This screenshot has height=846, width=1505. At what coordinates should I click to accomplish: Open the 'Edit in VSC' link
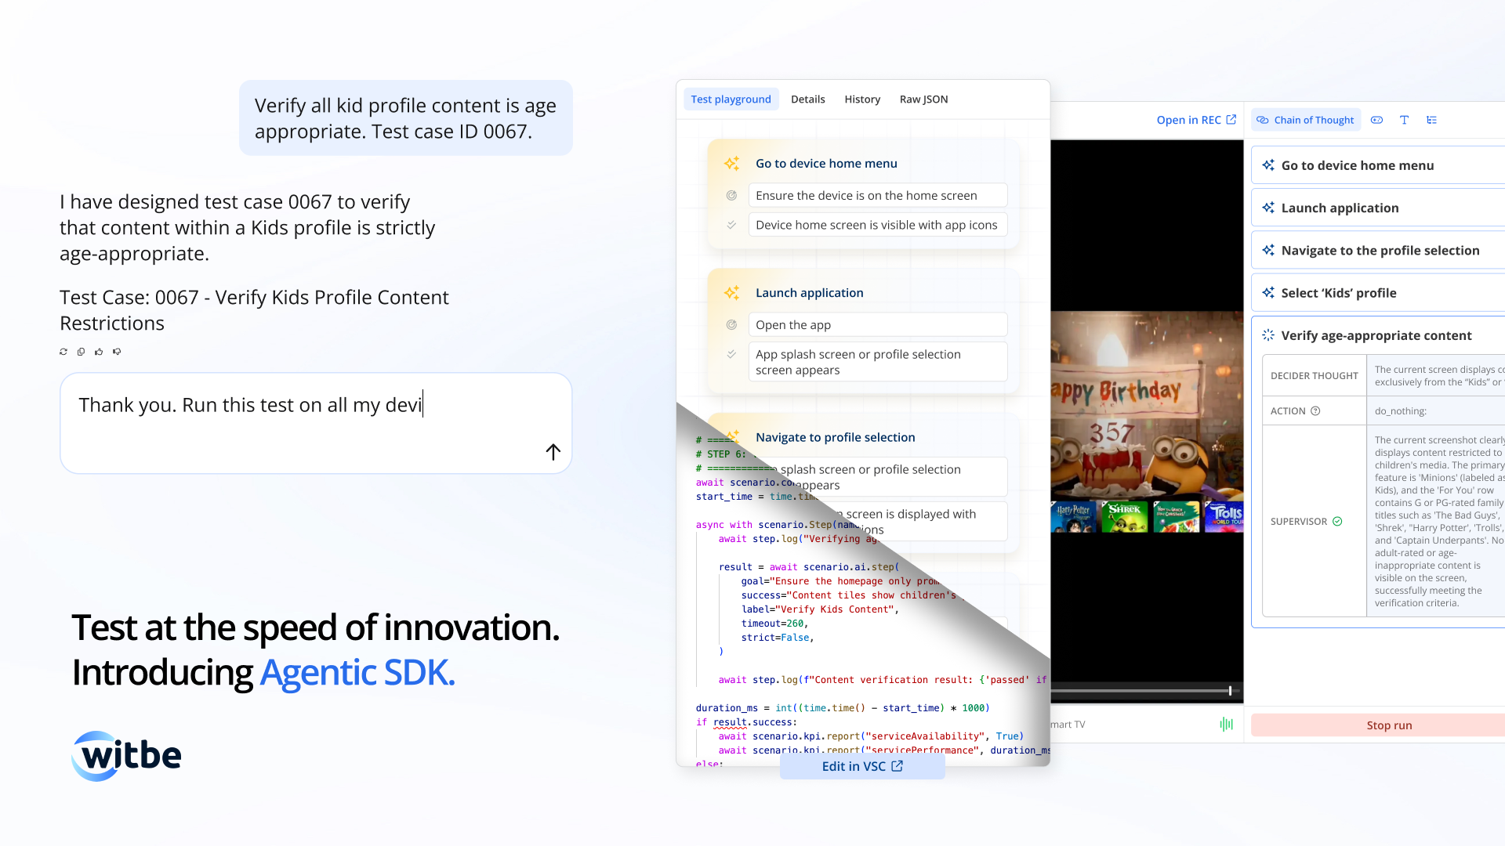[x=862, y=767]
